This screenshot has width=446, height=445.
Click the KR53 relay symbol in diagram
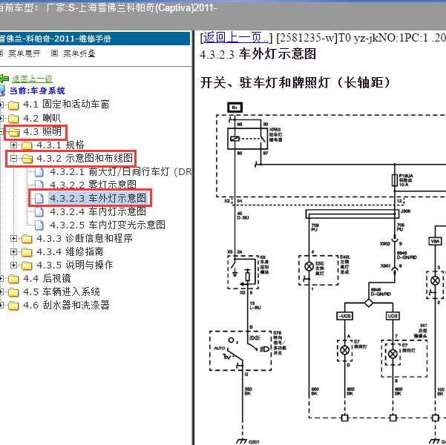[x=247, y=139]
